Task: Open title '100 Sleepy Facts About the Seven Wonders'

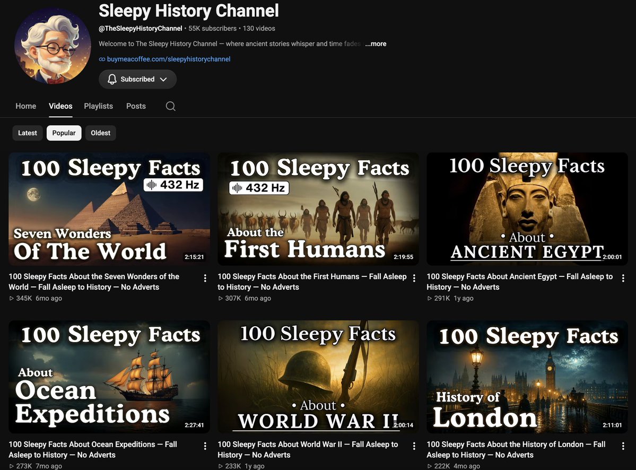Action: [94, 282]
